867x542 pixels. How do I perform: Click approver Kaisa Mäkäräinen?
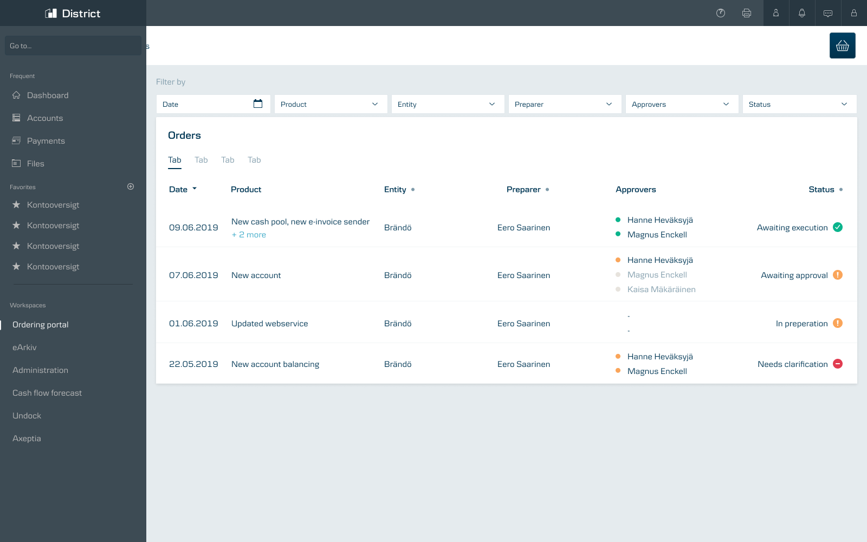point(661,289)
